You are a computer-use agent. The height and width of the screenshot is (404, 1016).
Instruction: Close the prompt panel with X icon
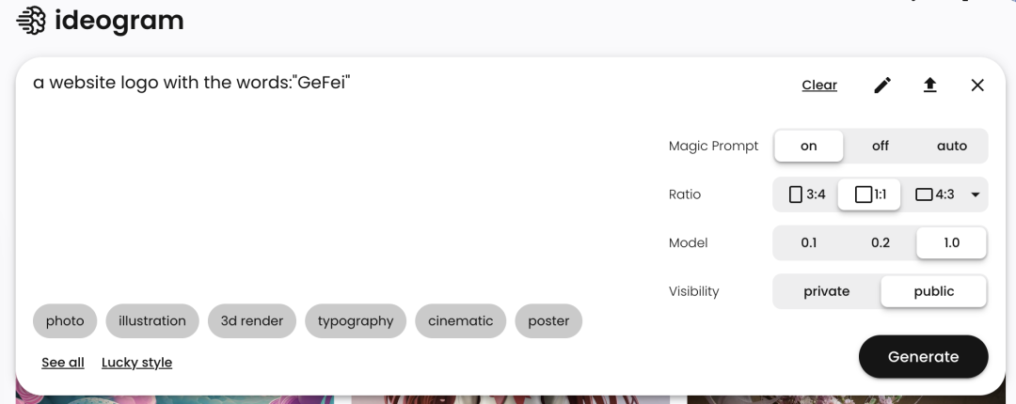click(977, 85)
